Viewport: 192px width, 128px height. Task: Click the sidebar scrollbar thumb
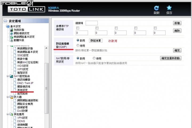point(46,88)
